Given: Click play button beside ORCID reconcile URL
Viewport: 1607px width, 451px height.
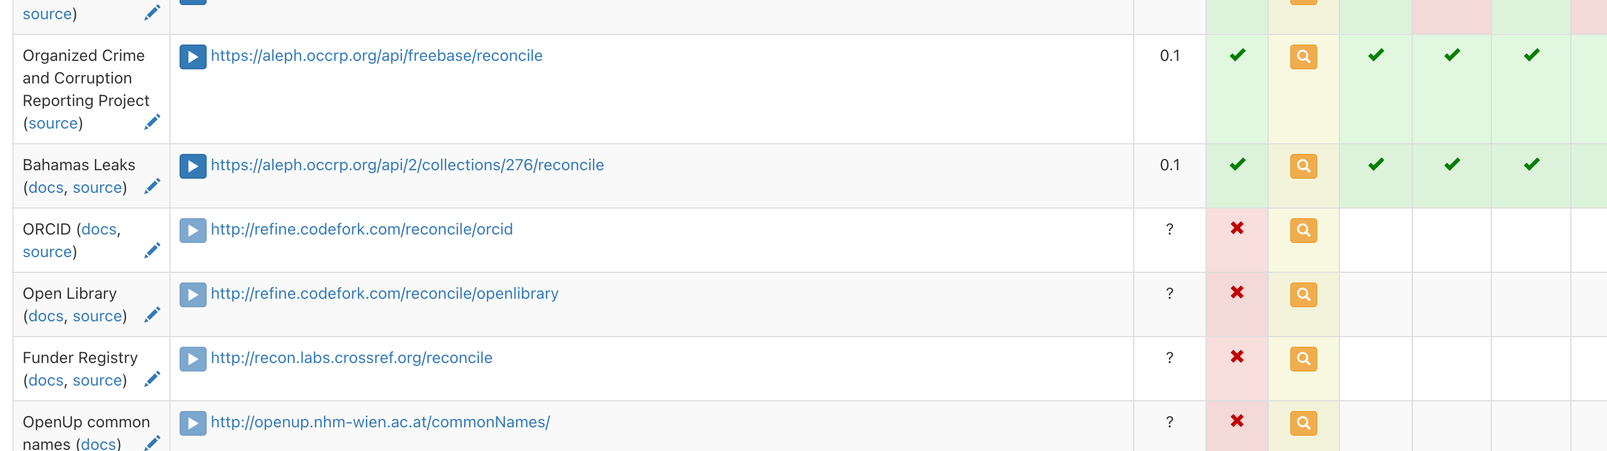Looking at the screenshot, I should (193, 231).
